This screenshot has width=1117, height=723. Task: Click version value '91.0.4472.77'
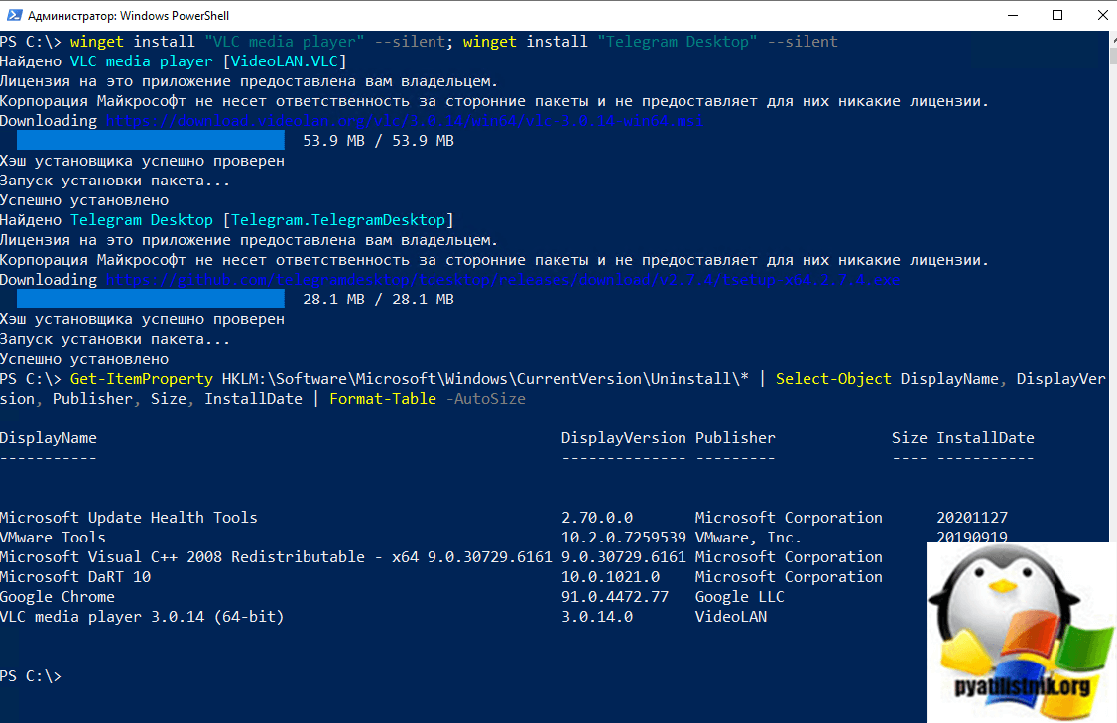coord(615,597)
